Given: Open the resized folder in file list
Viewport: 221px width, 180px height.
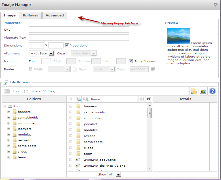Looking at the screenshot, I should point(89,136).
